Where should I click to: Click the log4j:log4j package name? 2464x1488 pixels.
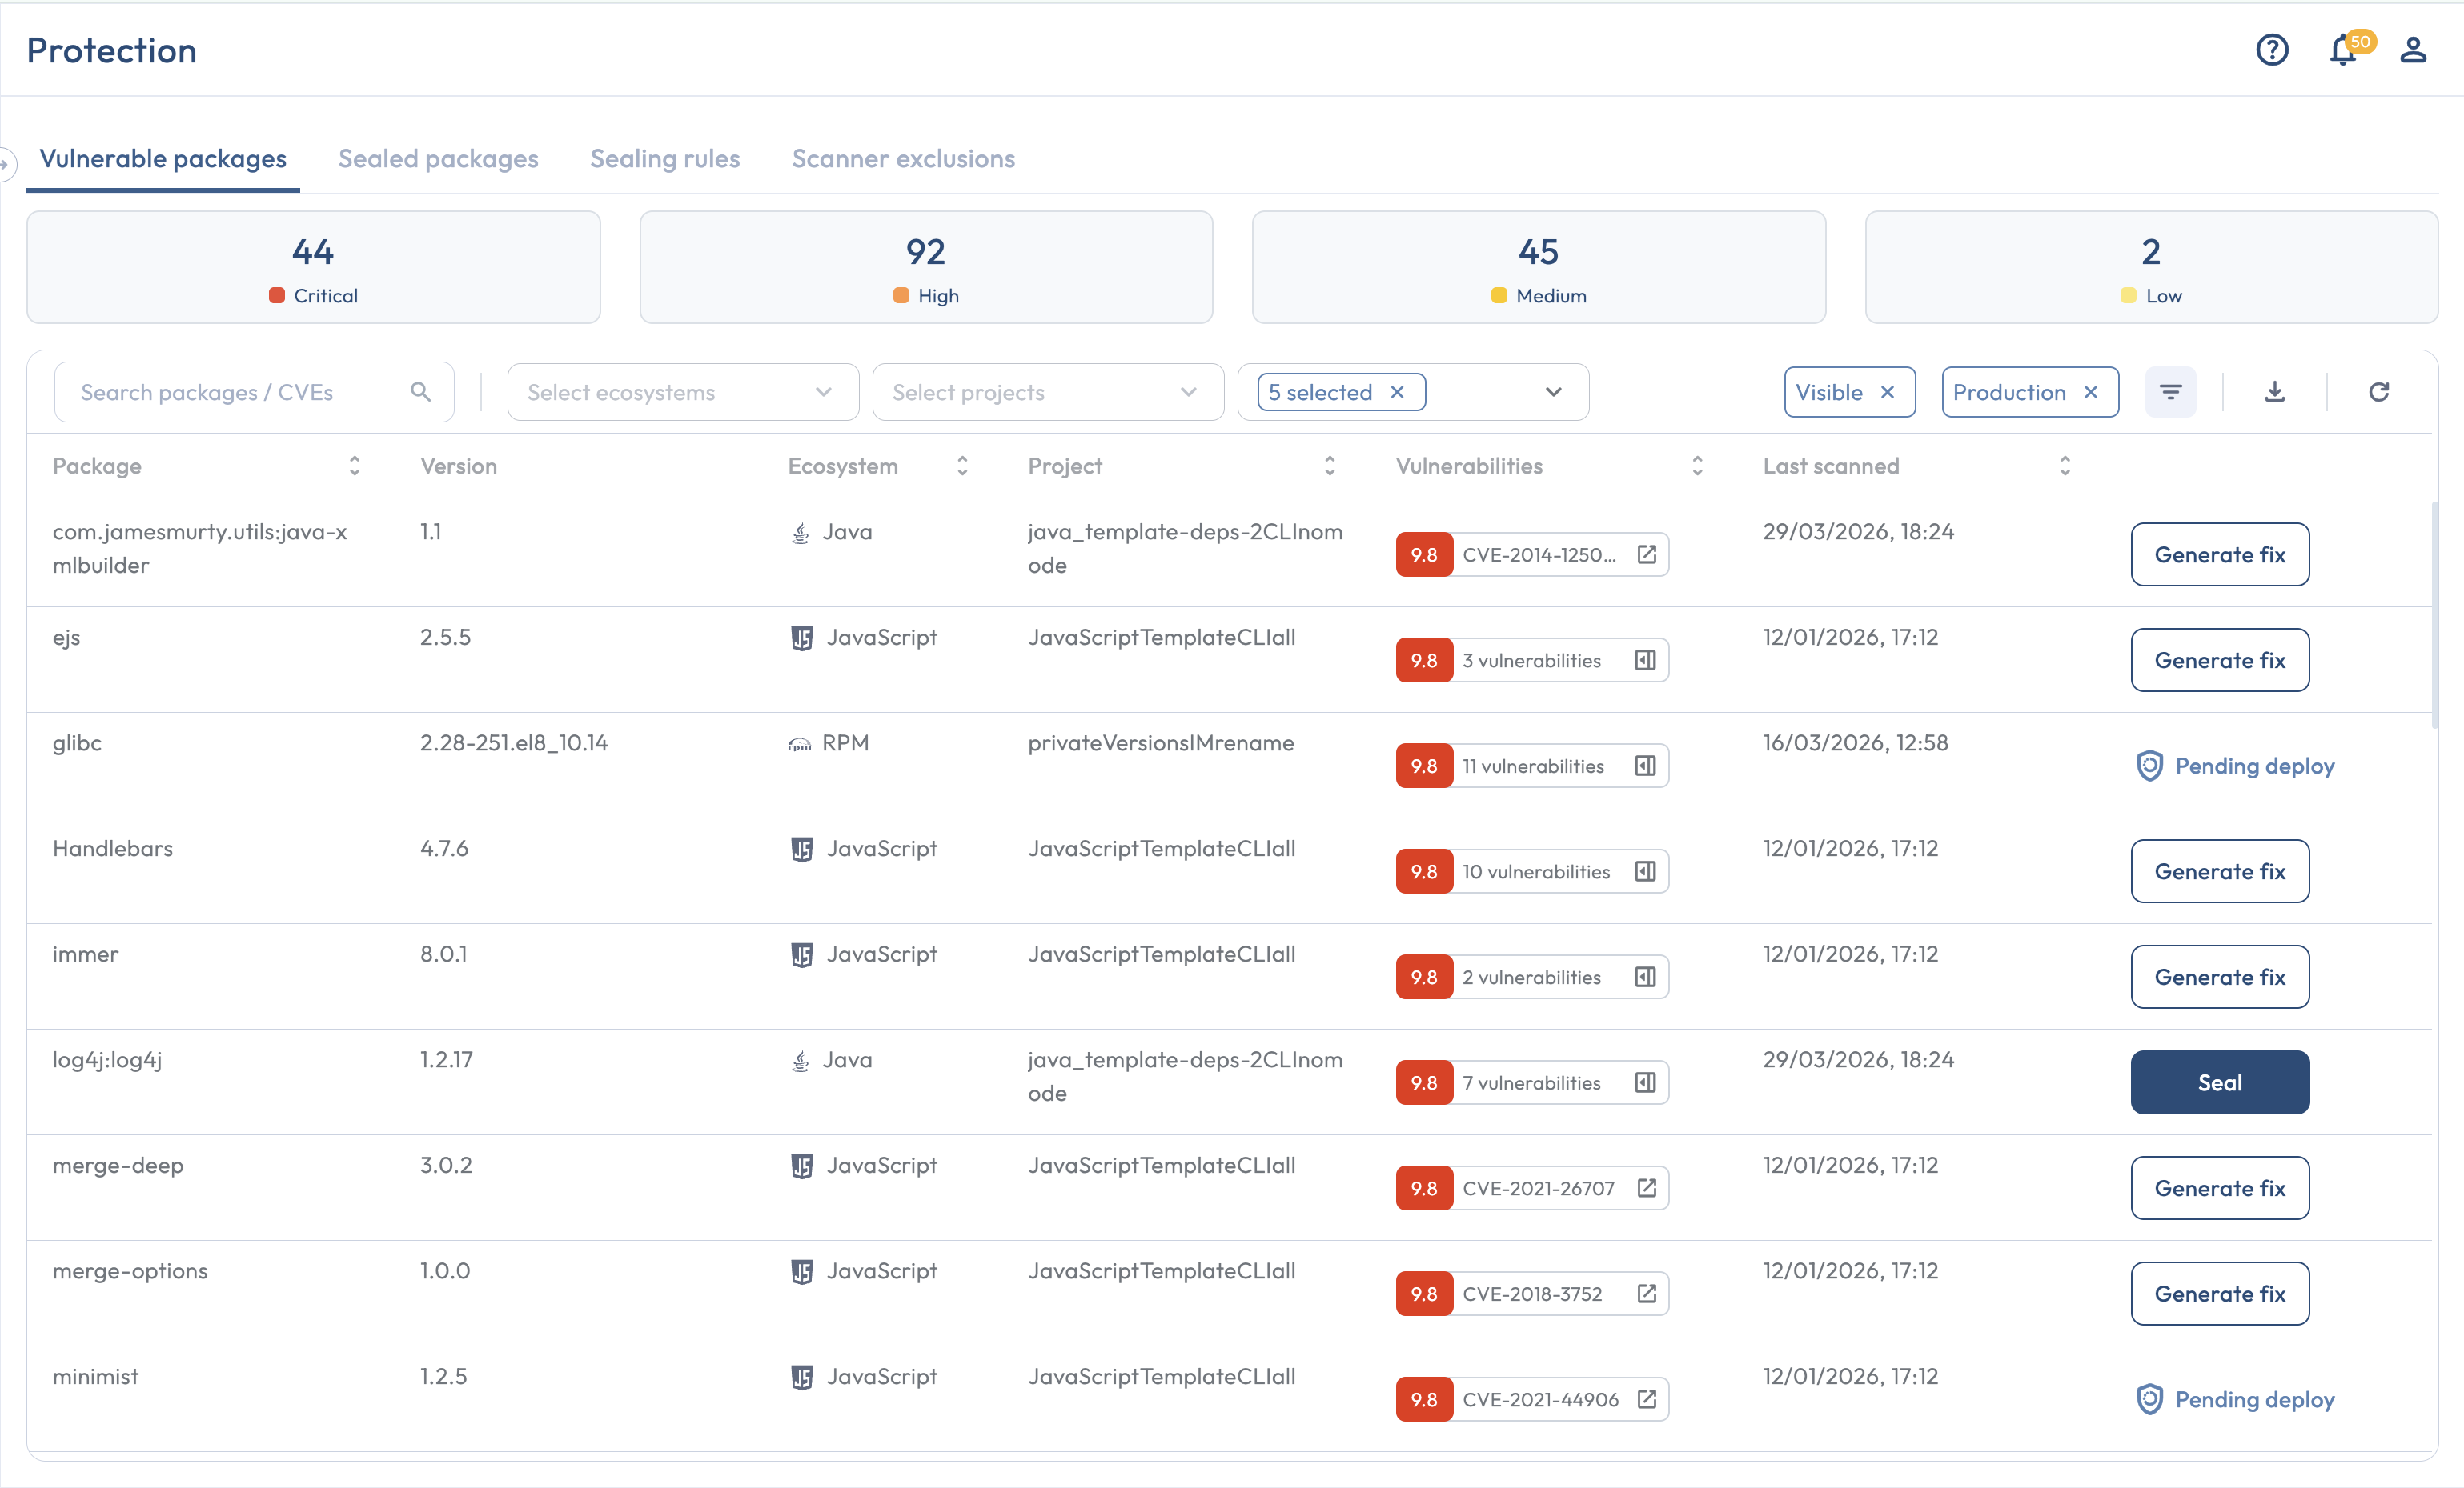click(x=107, y=1060)
